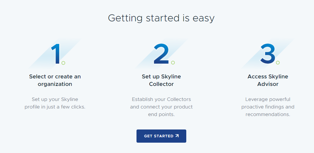Select the 'Set up Skyline Collector' title
The width and height of the screenshot is (314, 153).
coord(162,80)
